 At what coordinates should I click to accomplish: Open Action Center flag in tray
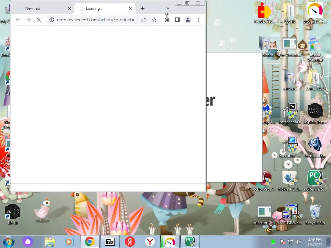283,242
